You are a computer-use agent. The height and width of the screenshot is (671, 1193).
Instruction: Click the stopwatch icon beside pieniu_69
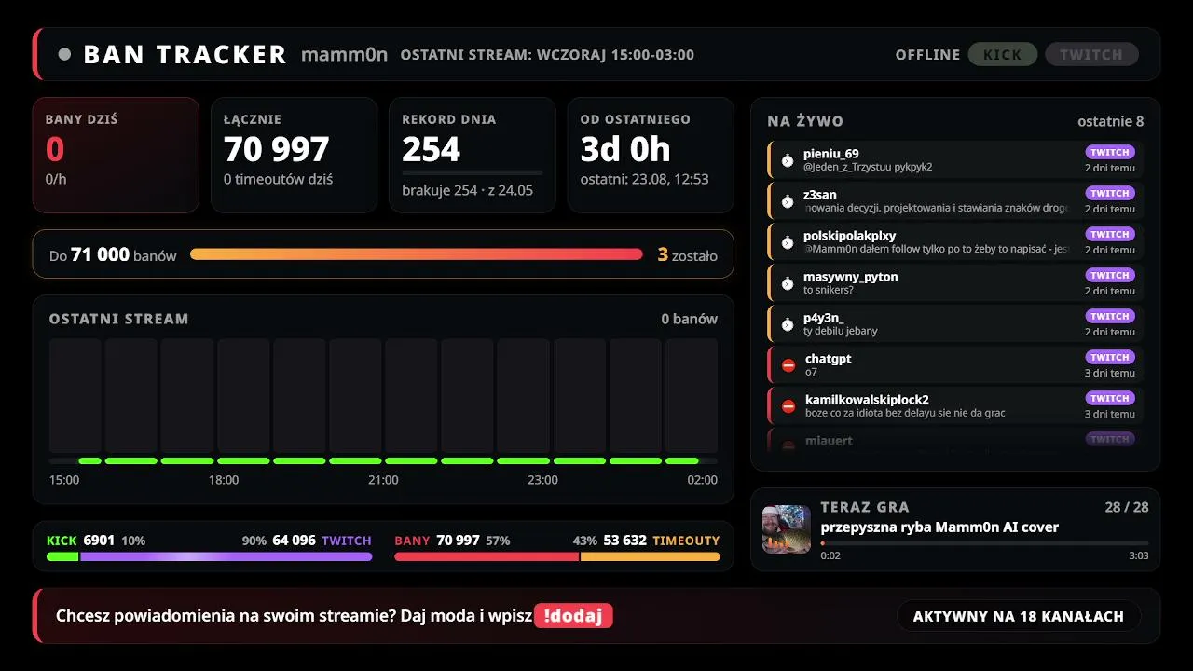coord(788,160)
